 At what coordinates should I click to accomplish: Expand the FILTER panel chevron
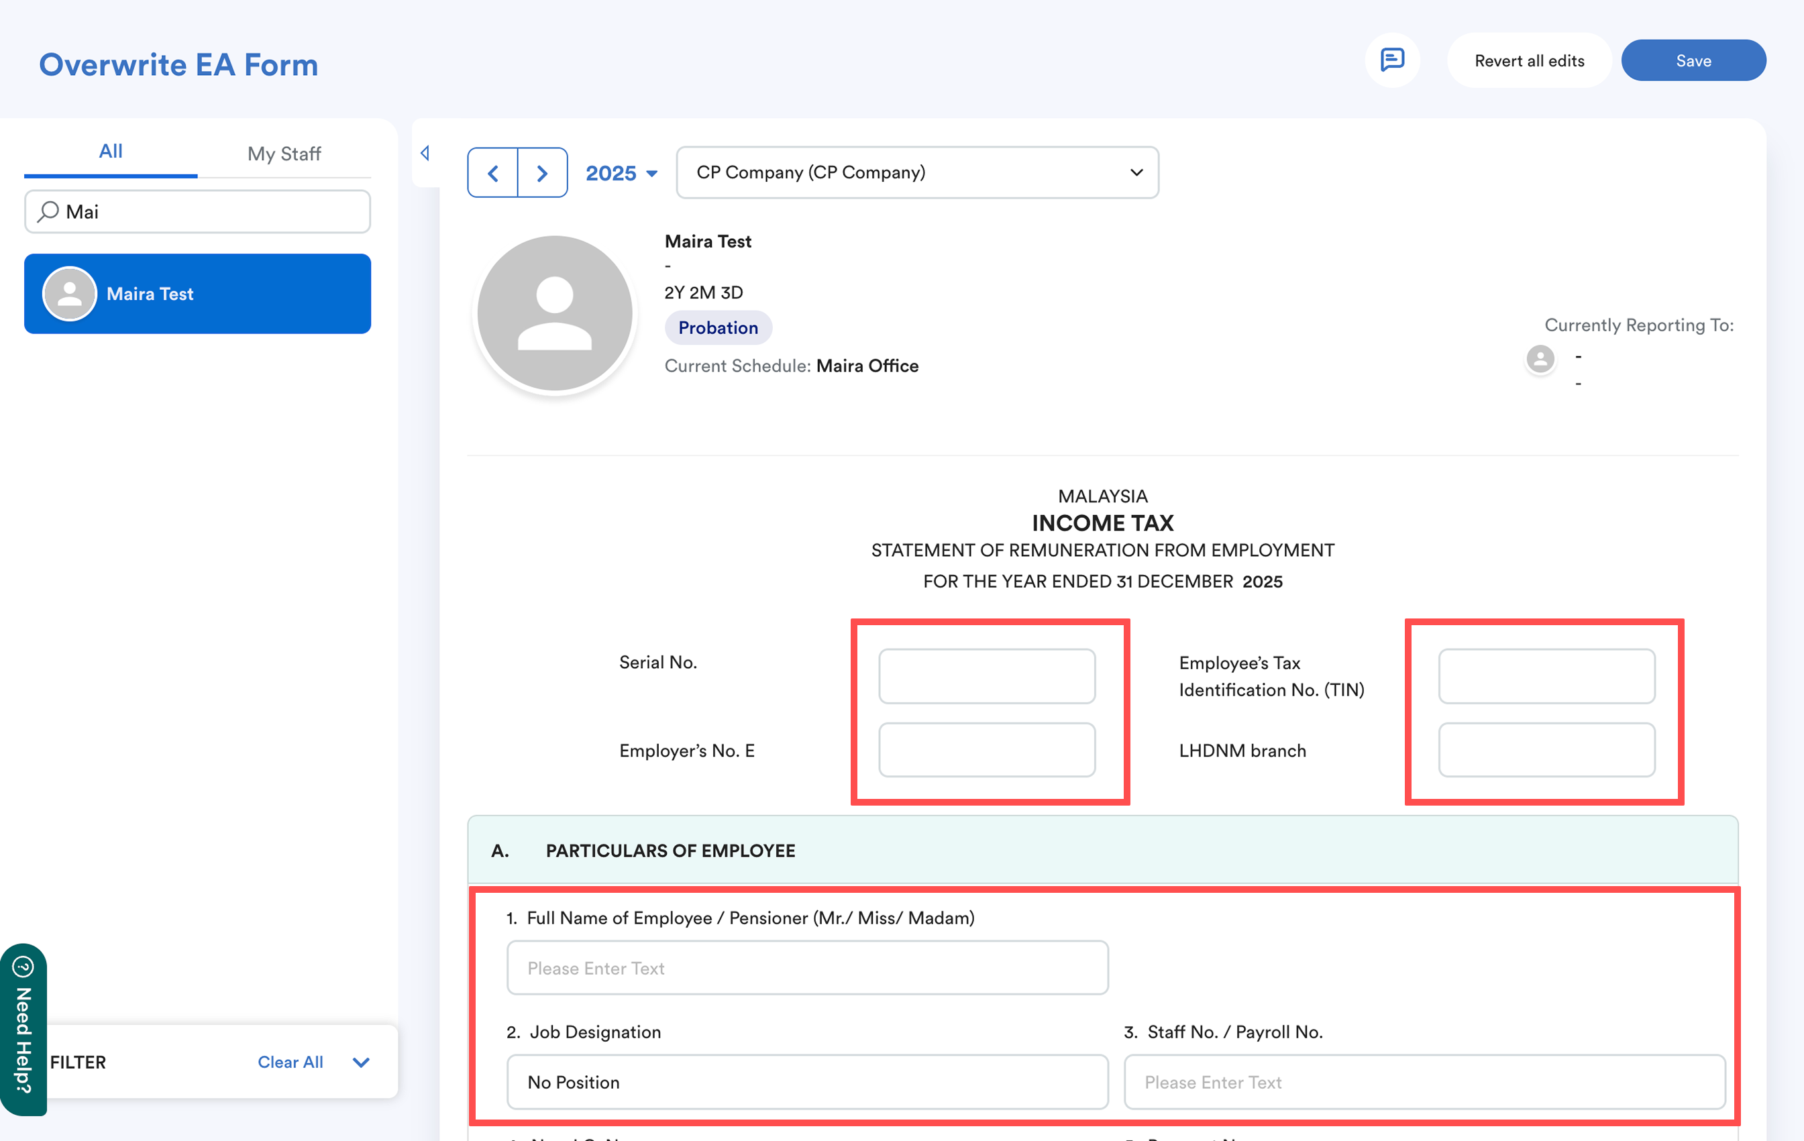[x=361, y=1062]
